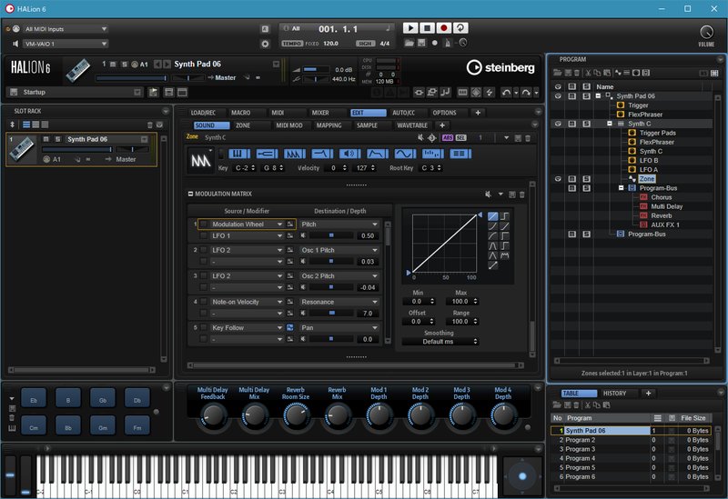
Task: Open the Pitch destination dropdown
Action: (x=339, y=225)
